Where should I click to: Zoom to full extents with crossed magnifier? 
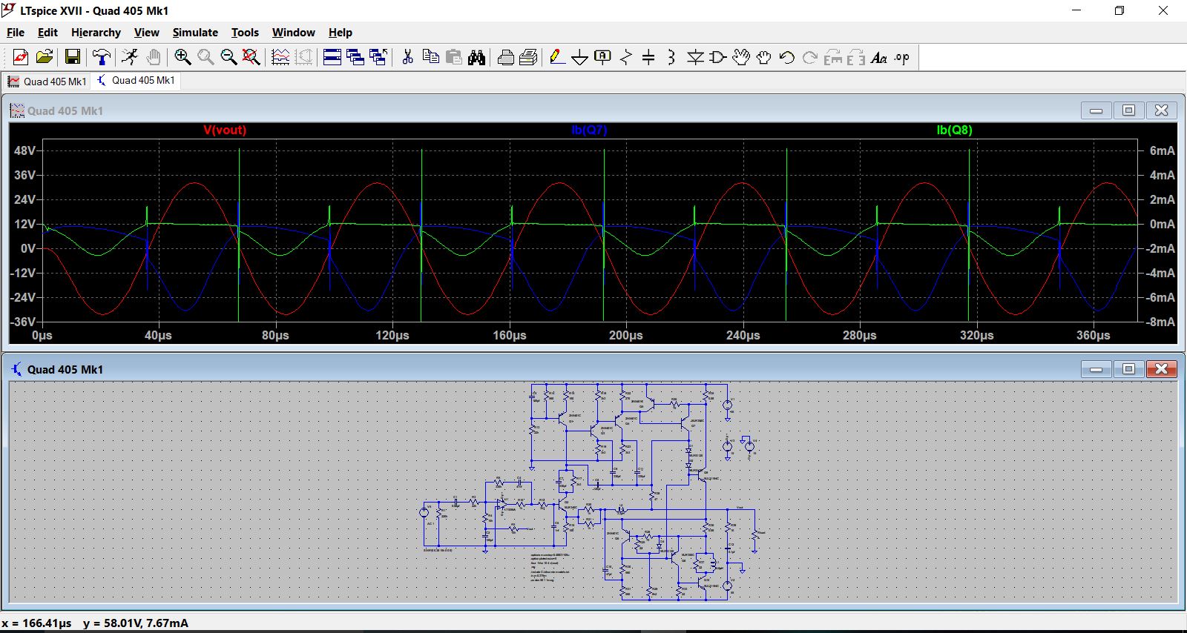[251, 57]
